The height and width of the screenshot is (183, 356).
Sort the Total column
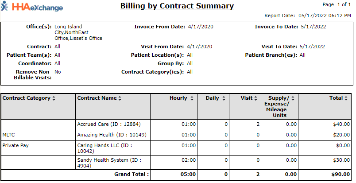point(345,98)
